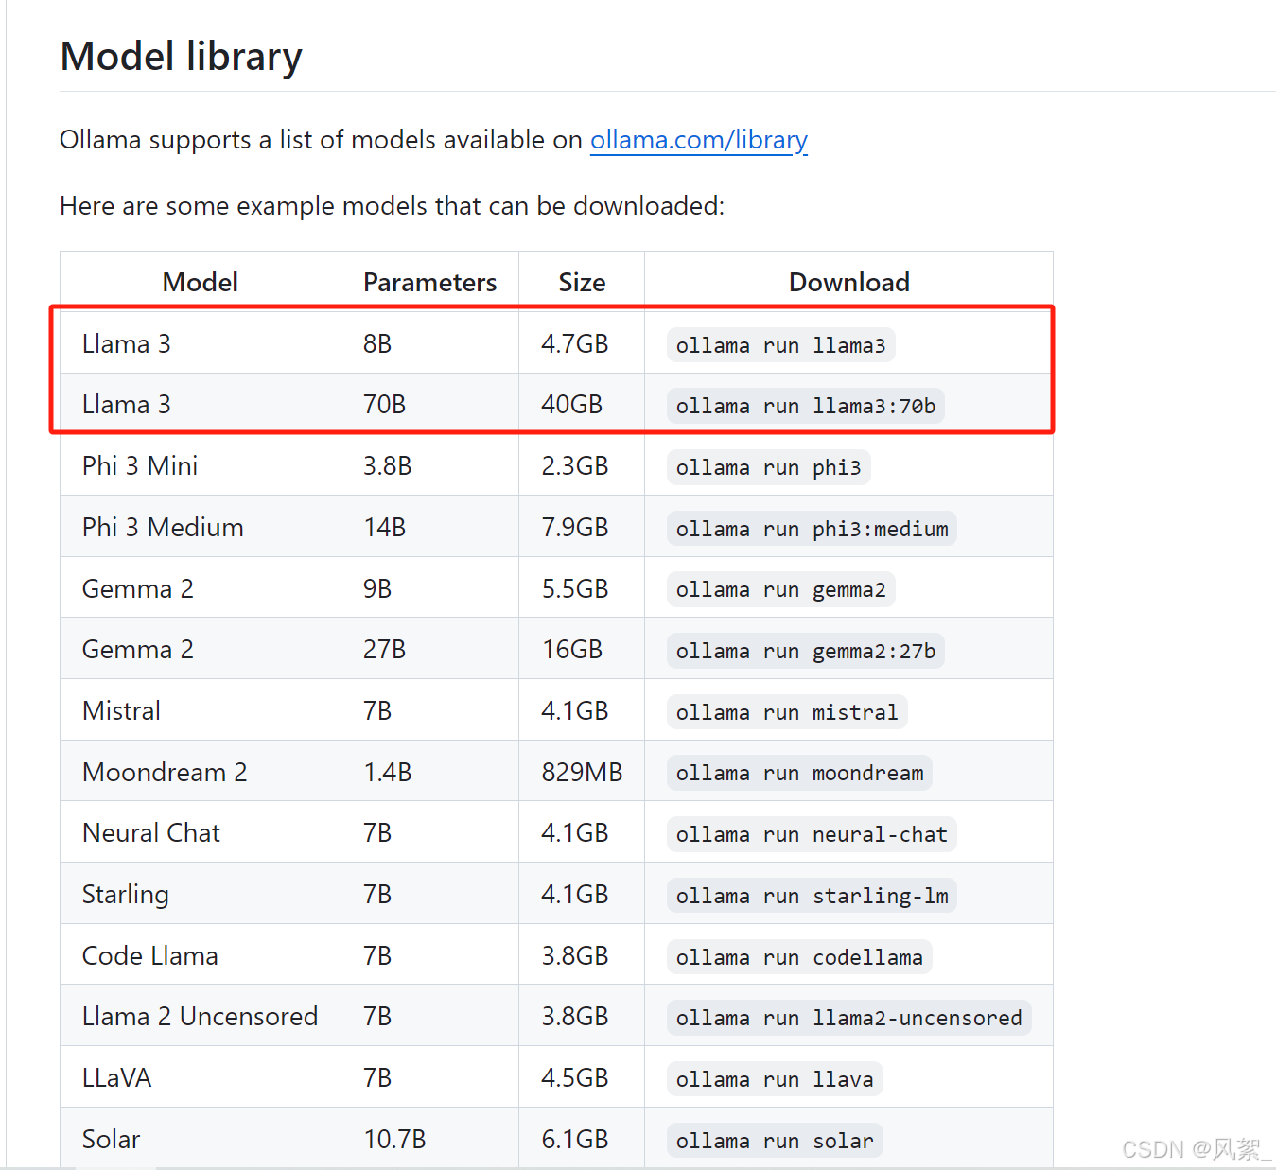Open the ollama.com/library link
This screenshot has width=1276, height=1170.
pyautogui.click(x=699, y=140)
